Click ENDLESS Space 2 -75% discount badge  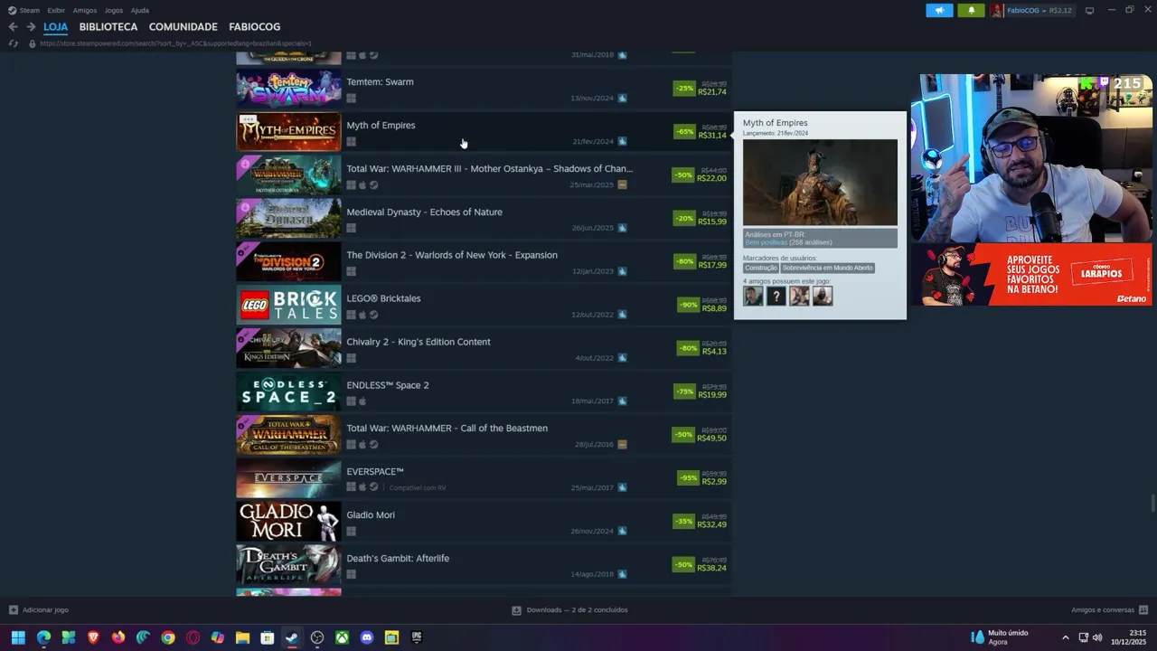[x=684, y=392]
